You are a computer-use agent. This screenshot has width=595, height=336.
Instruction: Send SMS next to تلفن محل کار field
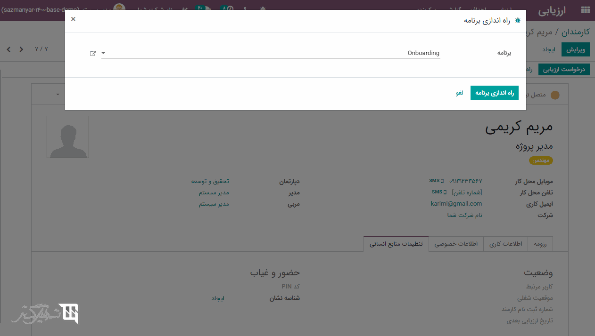point(439,192)
